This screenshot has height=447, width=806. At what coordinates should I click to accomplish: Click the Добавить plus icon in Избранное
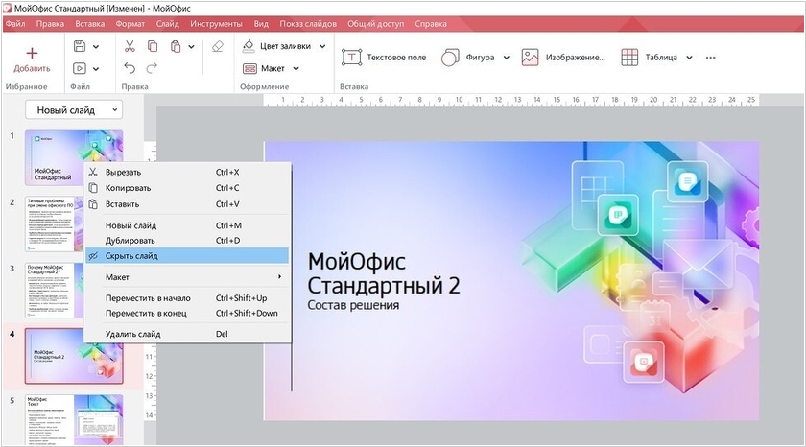click(x=32, y=53)
